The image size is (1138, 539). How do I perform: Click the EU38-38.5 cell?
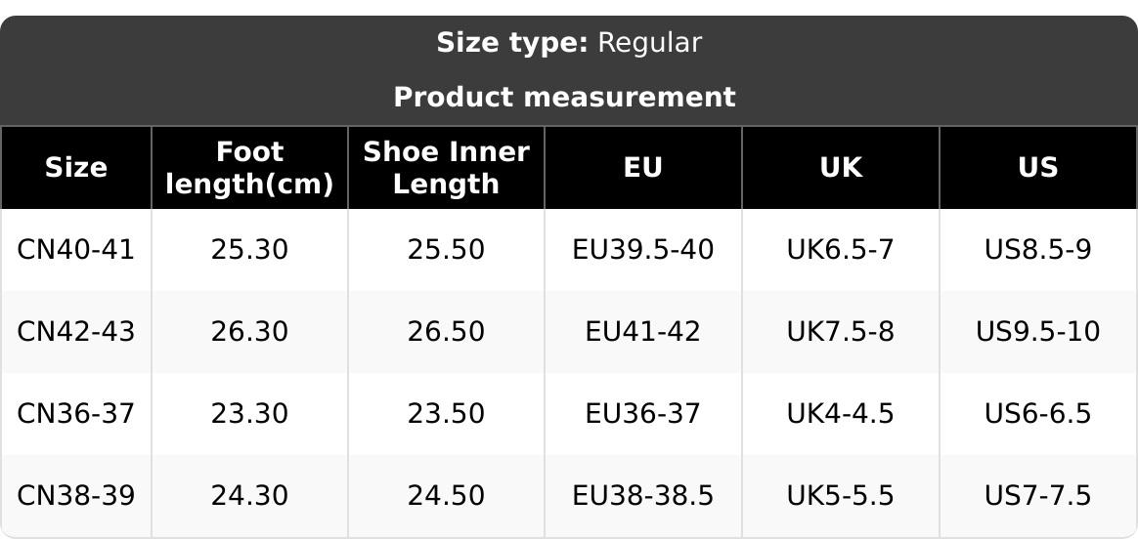pos(643,496)
